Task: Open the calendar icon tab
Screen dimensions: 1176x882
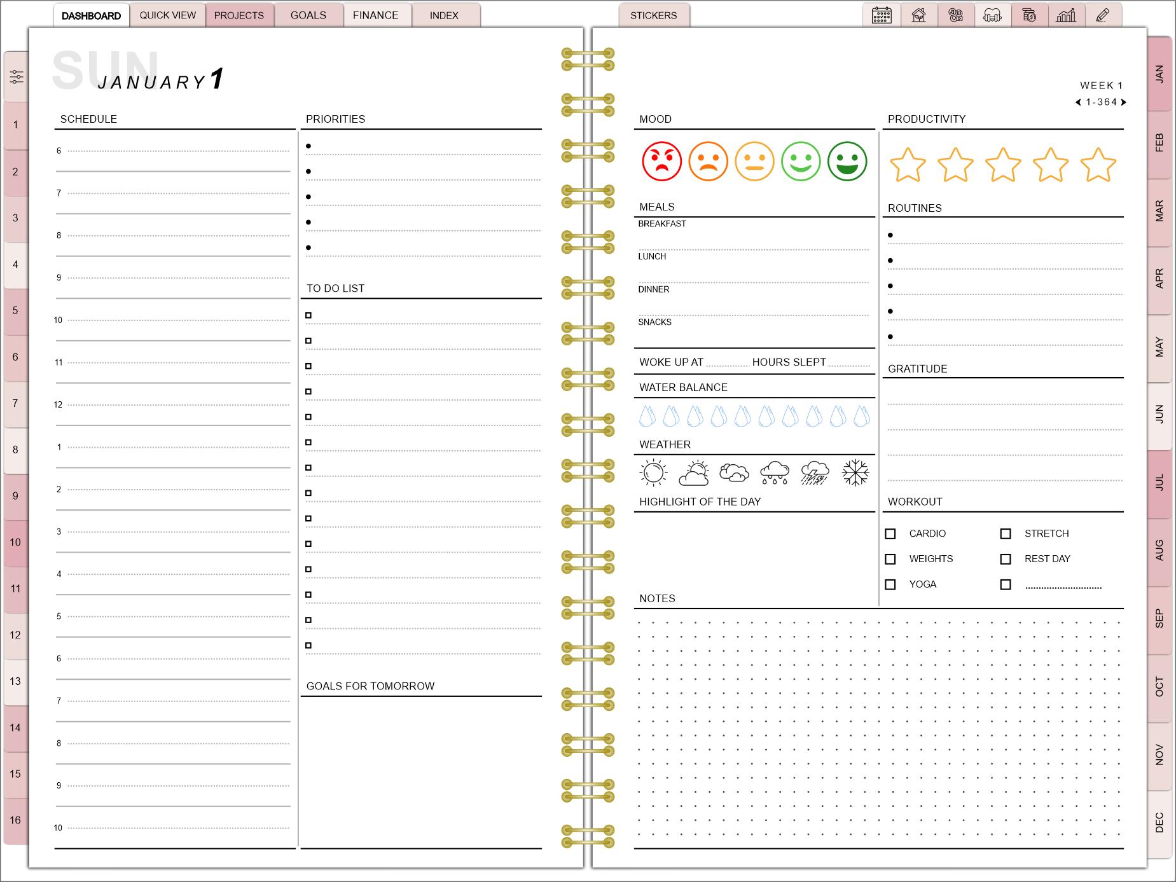Action: pyautogui.click(x=882, y=15)
